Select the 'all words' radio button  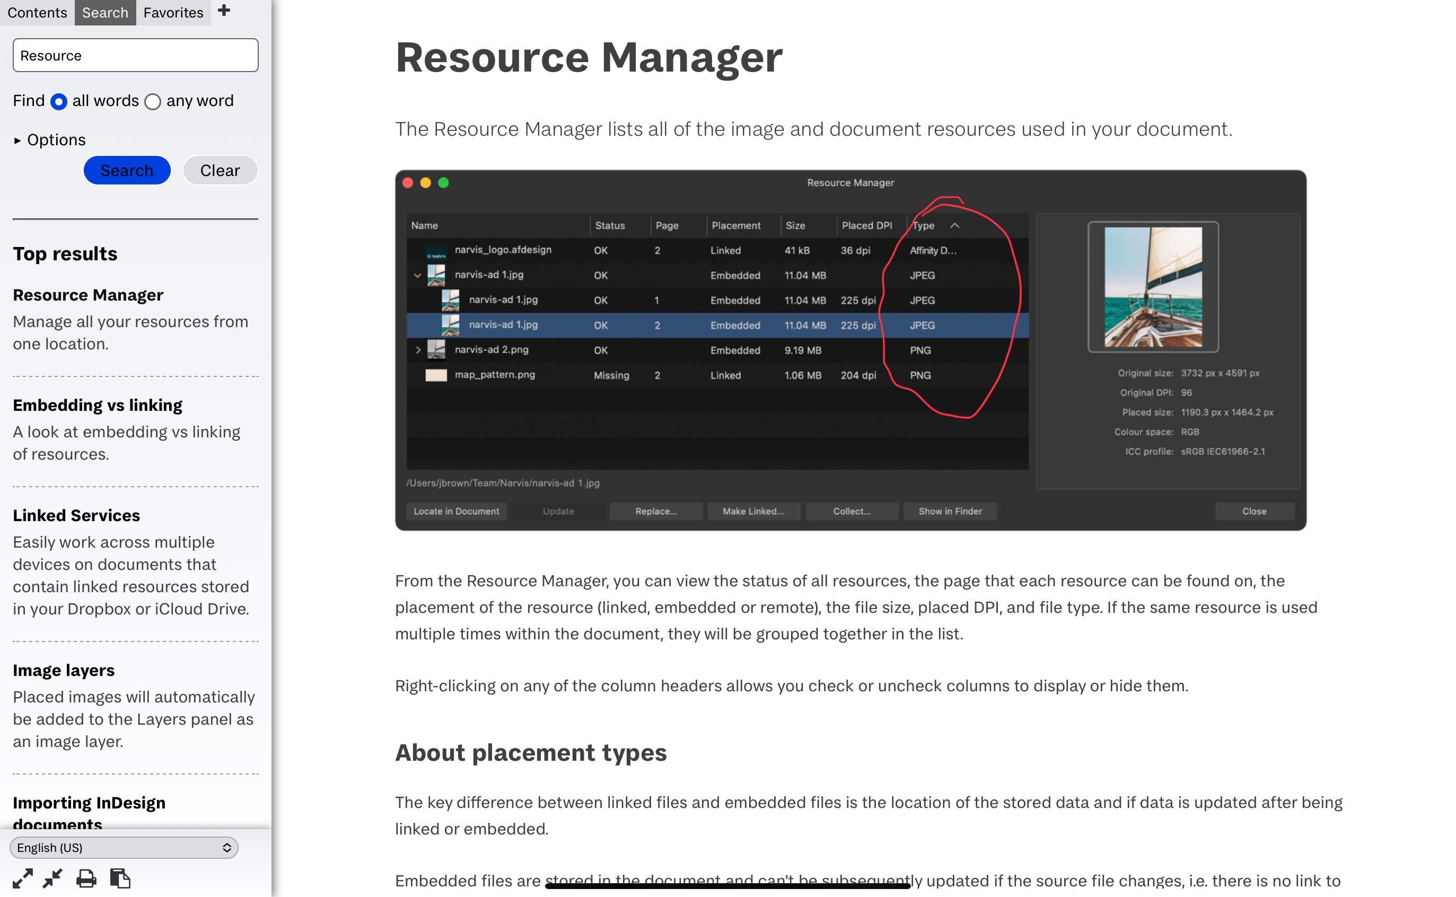pos(58,102)
